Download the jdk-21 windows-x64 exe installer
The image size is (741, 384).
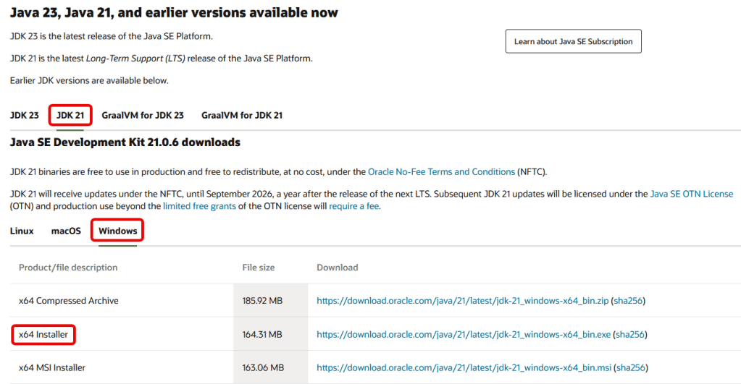pyautogui.click(x=464, y=334)
